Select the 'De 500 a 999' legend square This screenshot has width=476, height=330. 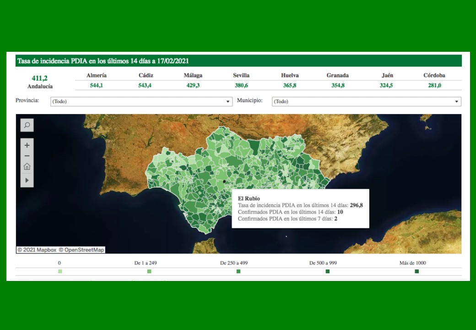[328, 271]
